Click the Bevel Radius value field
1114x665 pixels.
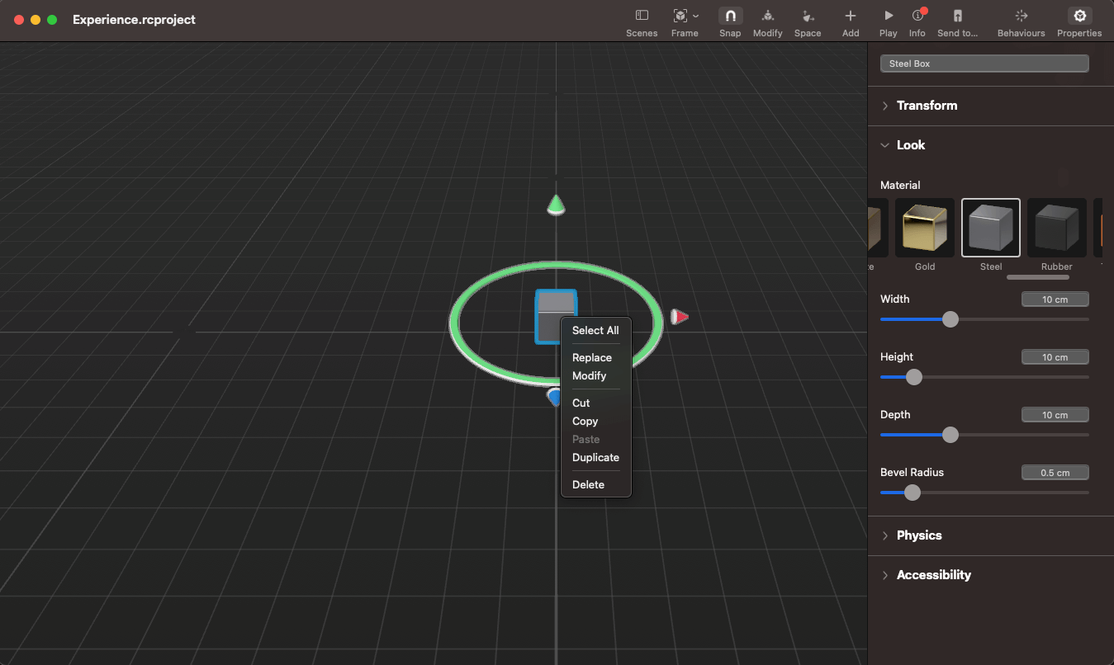tap(1055, 473)
